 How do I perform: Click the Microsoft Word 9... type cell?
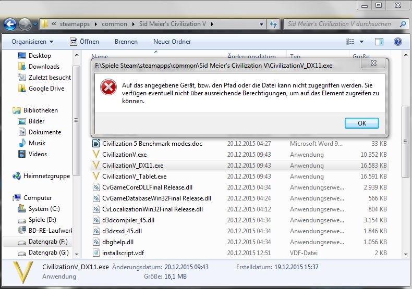click(317, 143)
